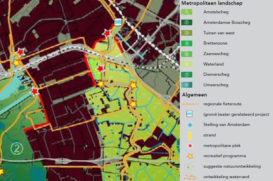Select the red star metropolitane plek legend icon
Image resolution: width=273 pixels, height=181 pixels.
(190, 146)
